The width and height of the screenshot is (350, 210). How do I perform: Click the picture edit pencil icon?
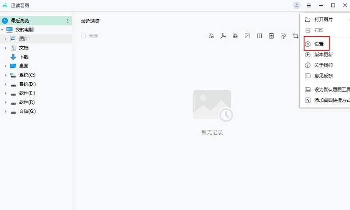tap(283, 36)
